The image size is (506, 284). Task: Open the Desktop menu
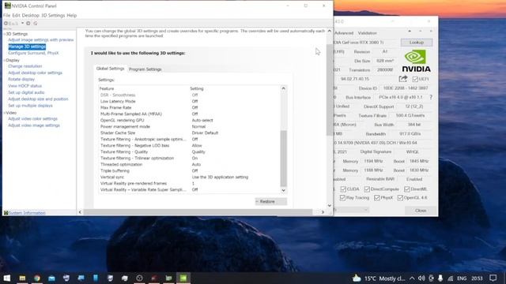coord(30,15)
